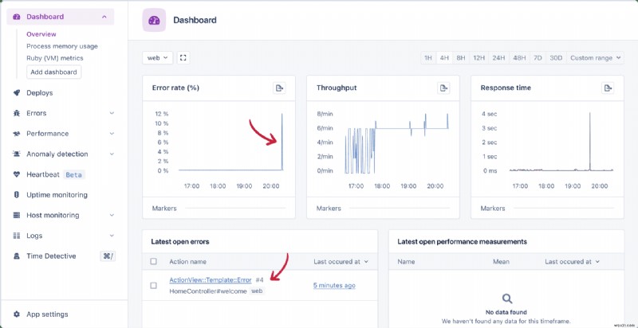Export the Error rate graph
The height and width of the screenshot is (328, 638).
click(x=279, y=88)
